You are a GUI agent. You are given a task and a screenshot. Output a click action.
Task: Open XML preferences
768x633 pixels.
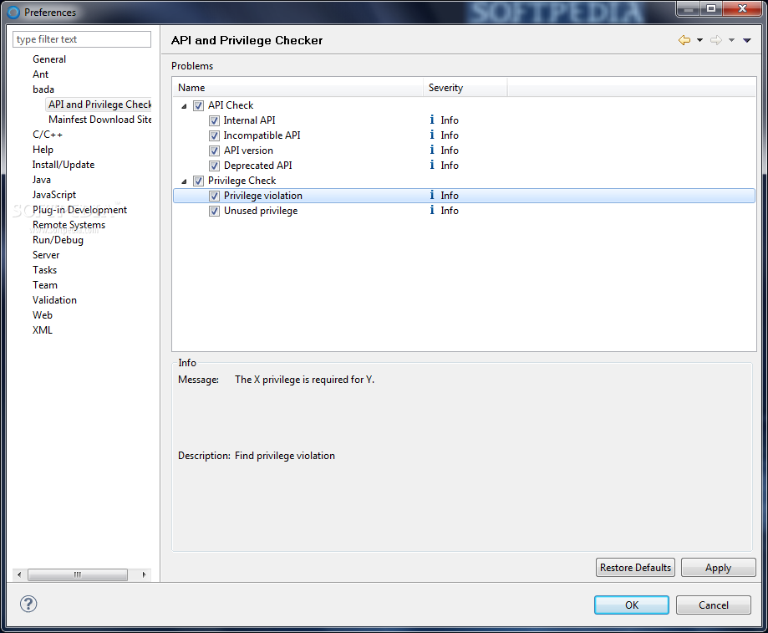(42, 330)
